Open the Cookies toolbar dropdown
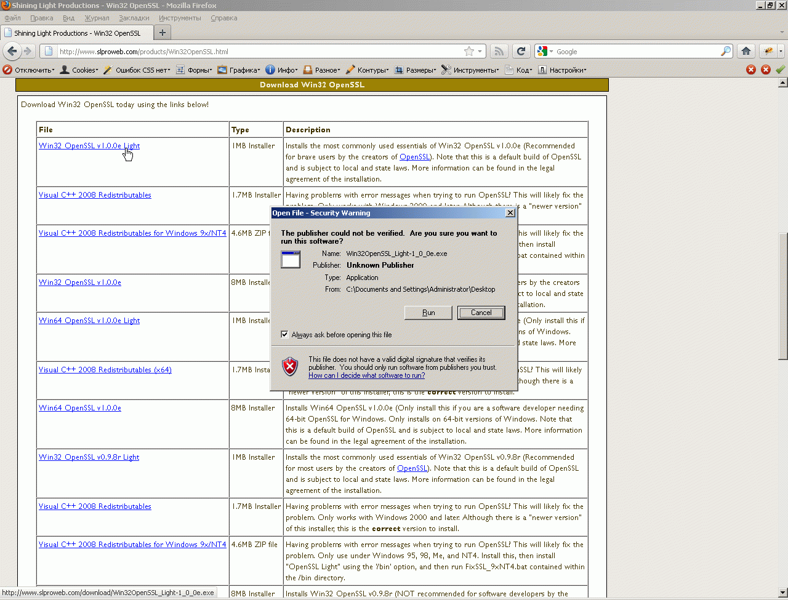The width and height of the screenshot is (788, 600). [x=79, y=70]
